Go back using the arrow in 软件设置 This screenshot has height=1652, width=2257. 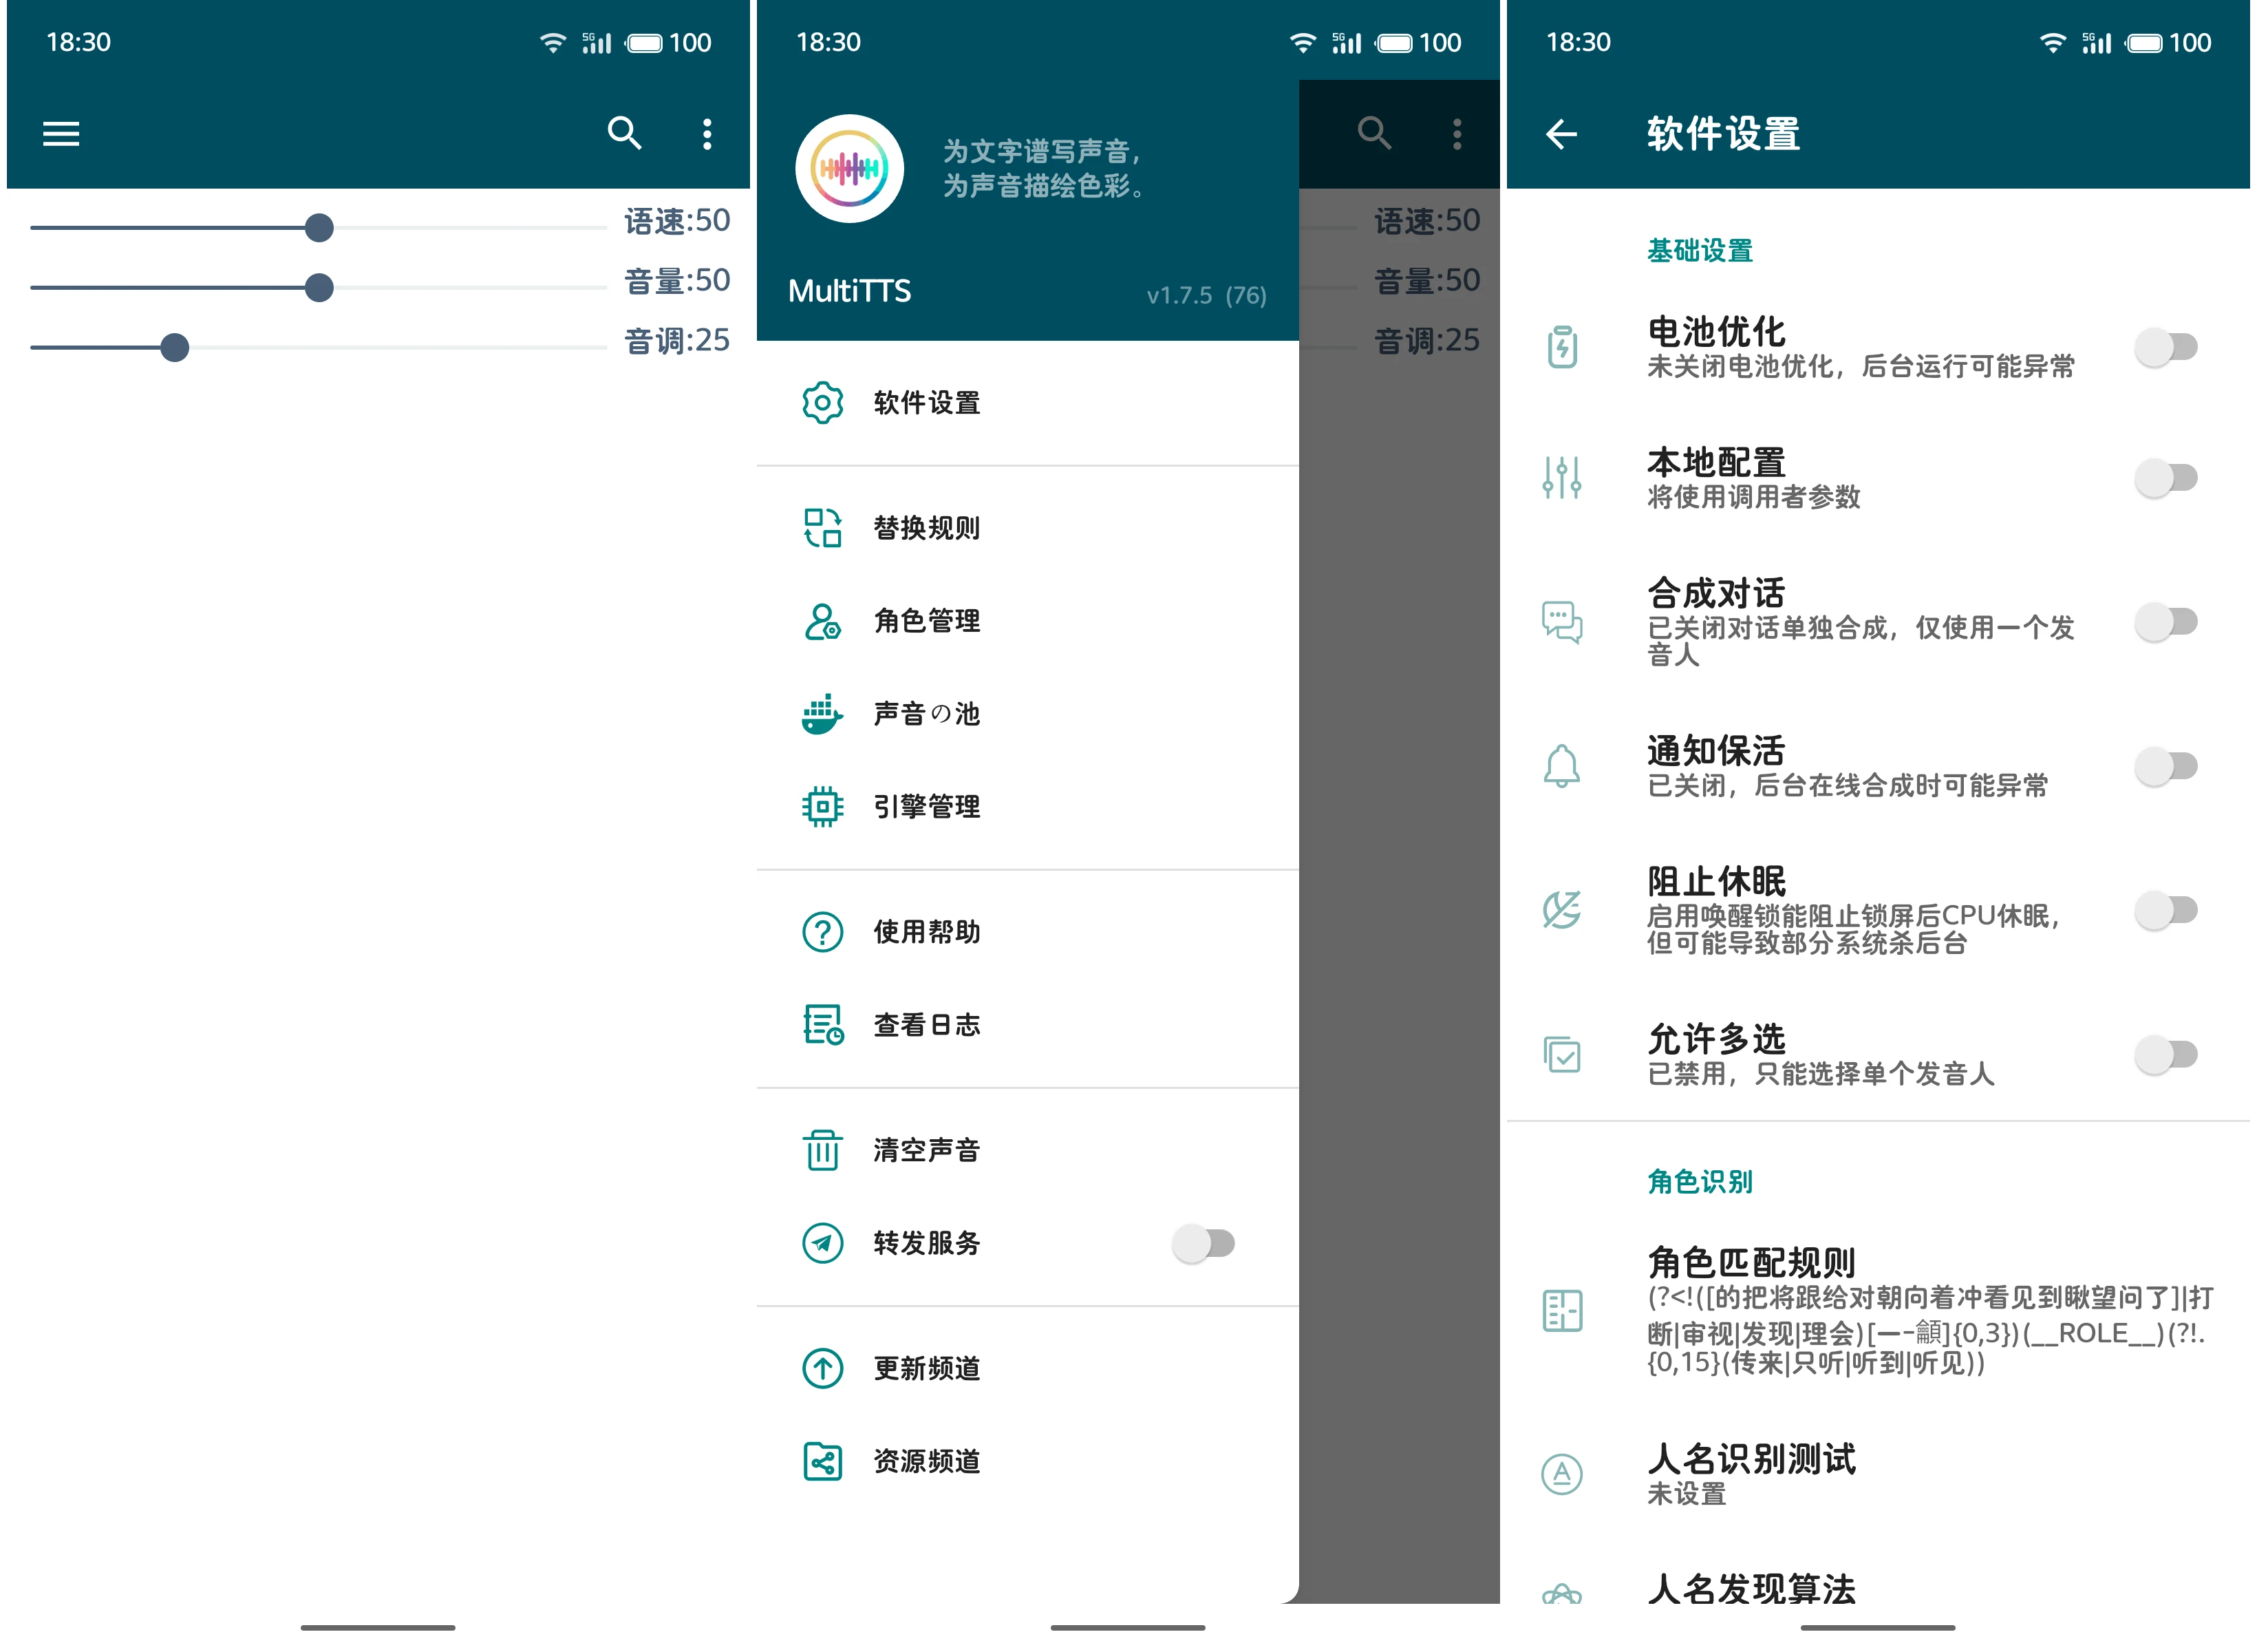click(1561, 134)
